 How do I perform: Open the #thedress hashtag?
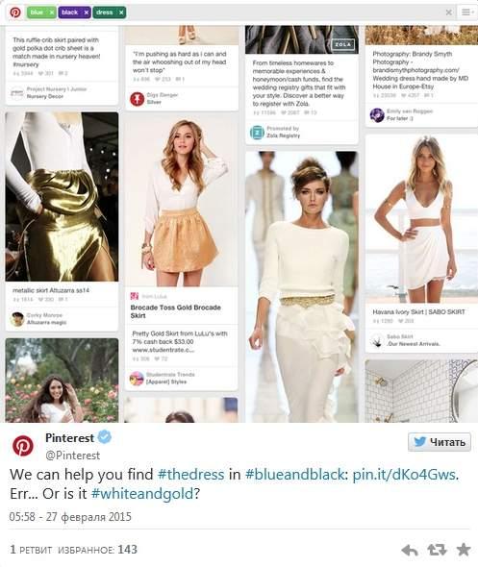click(x=191, y=475)
